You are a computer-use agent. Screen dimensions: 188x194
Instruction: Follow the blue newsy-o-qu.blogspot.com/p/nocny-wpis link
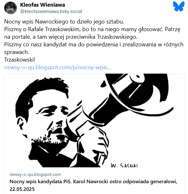coord(57,67)
